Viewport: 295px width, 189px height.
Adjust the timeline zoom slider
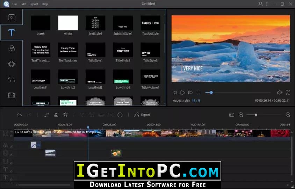[x=264, y=115]
